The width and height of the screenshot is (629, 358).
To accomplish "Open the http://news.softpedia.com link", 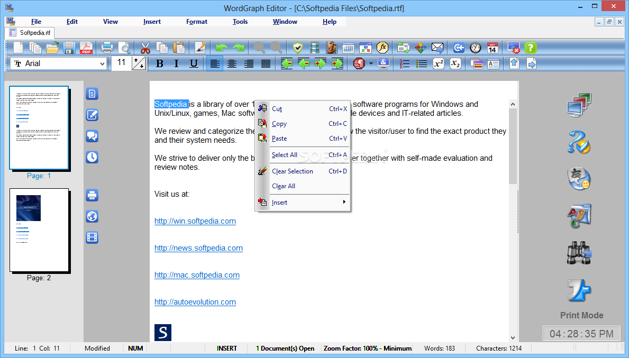I will point(198,248).
